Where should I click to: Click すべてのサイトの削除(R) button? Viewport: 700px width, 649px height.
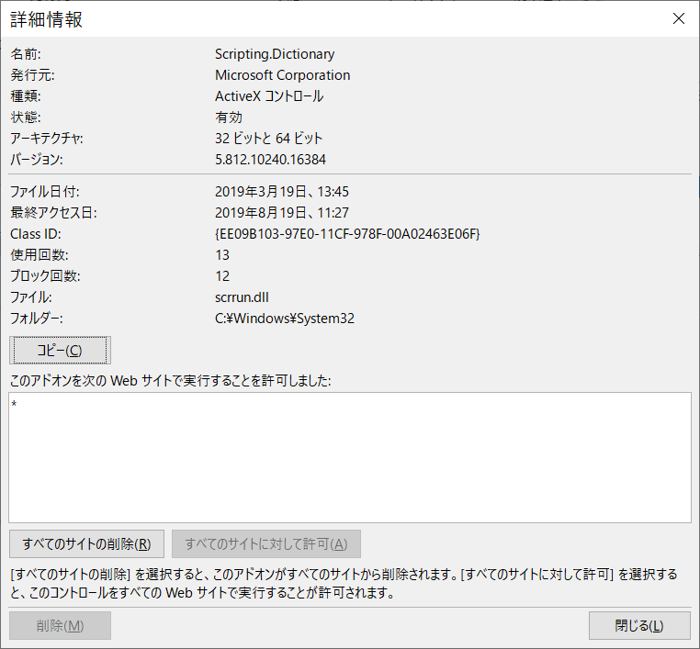pyautogui.click(x=86, y=543)
